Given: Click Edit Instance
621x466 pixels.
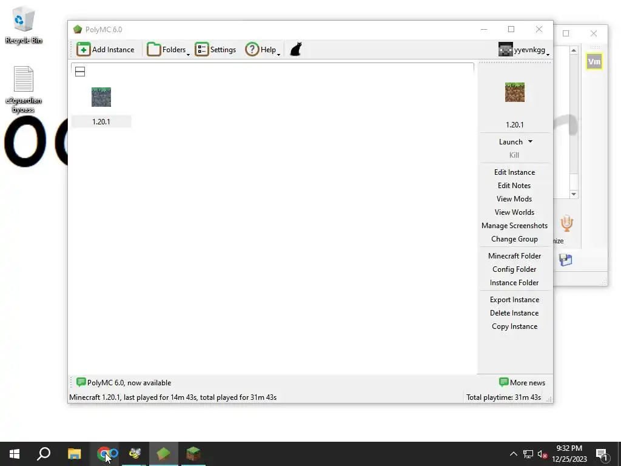Looking at the screenshot, I should pos(514,172).
